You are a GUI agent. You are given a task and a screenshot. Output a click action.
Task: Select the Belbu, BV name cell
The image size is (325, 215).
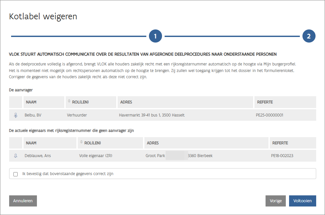tap(33, 115)
